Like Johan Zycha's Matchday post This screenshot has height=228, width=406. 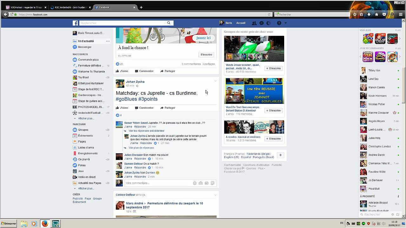point(122,108)
